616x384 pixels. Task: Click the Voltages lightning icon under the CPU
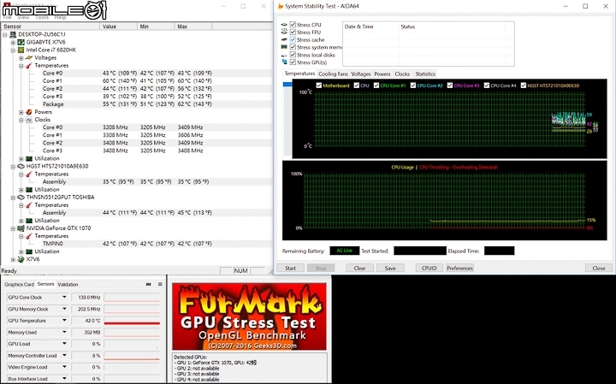(29, 57)
